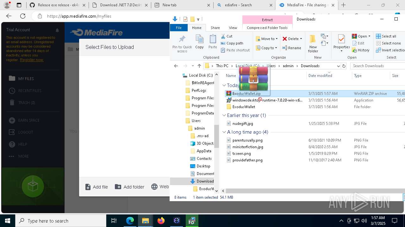Click Paste shortcut command

pyautogui.click(x=235, y=50)
